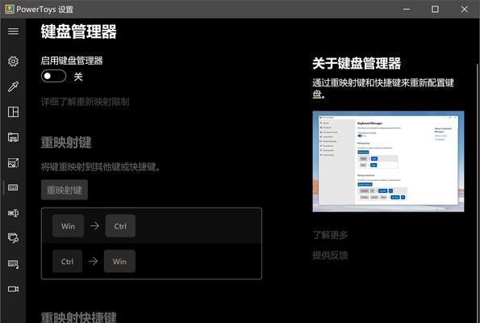Open File Explorer add-ons icon
The image size is (480, 323).
coord(13,137)
